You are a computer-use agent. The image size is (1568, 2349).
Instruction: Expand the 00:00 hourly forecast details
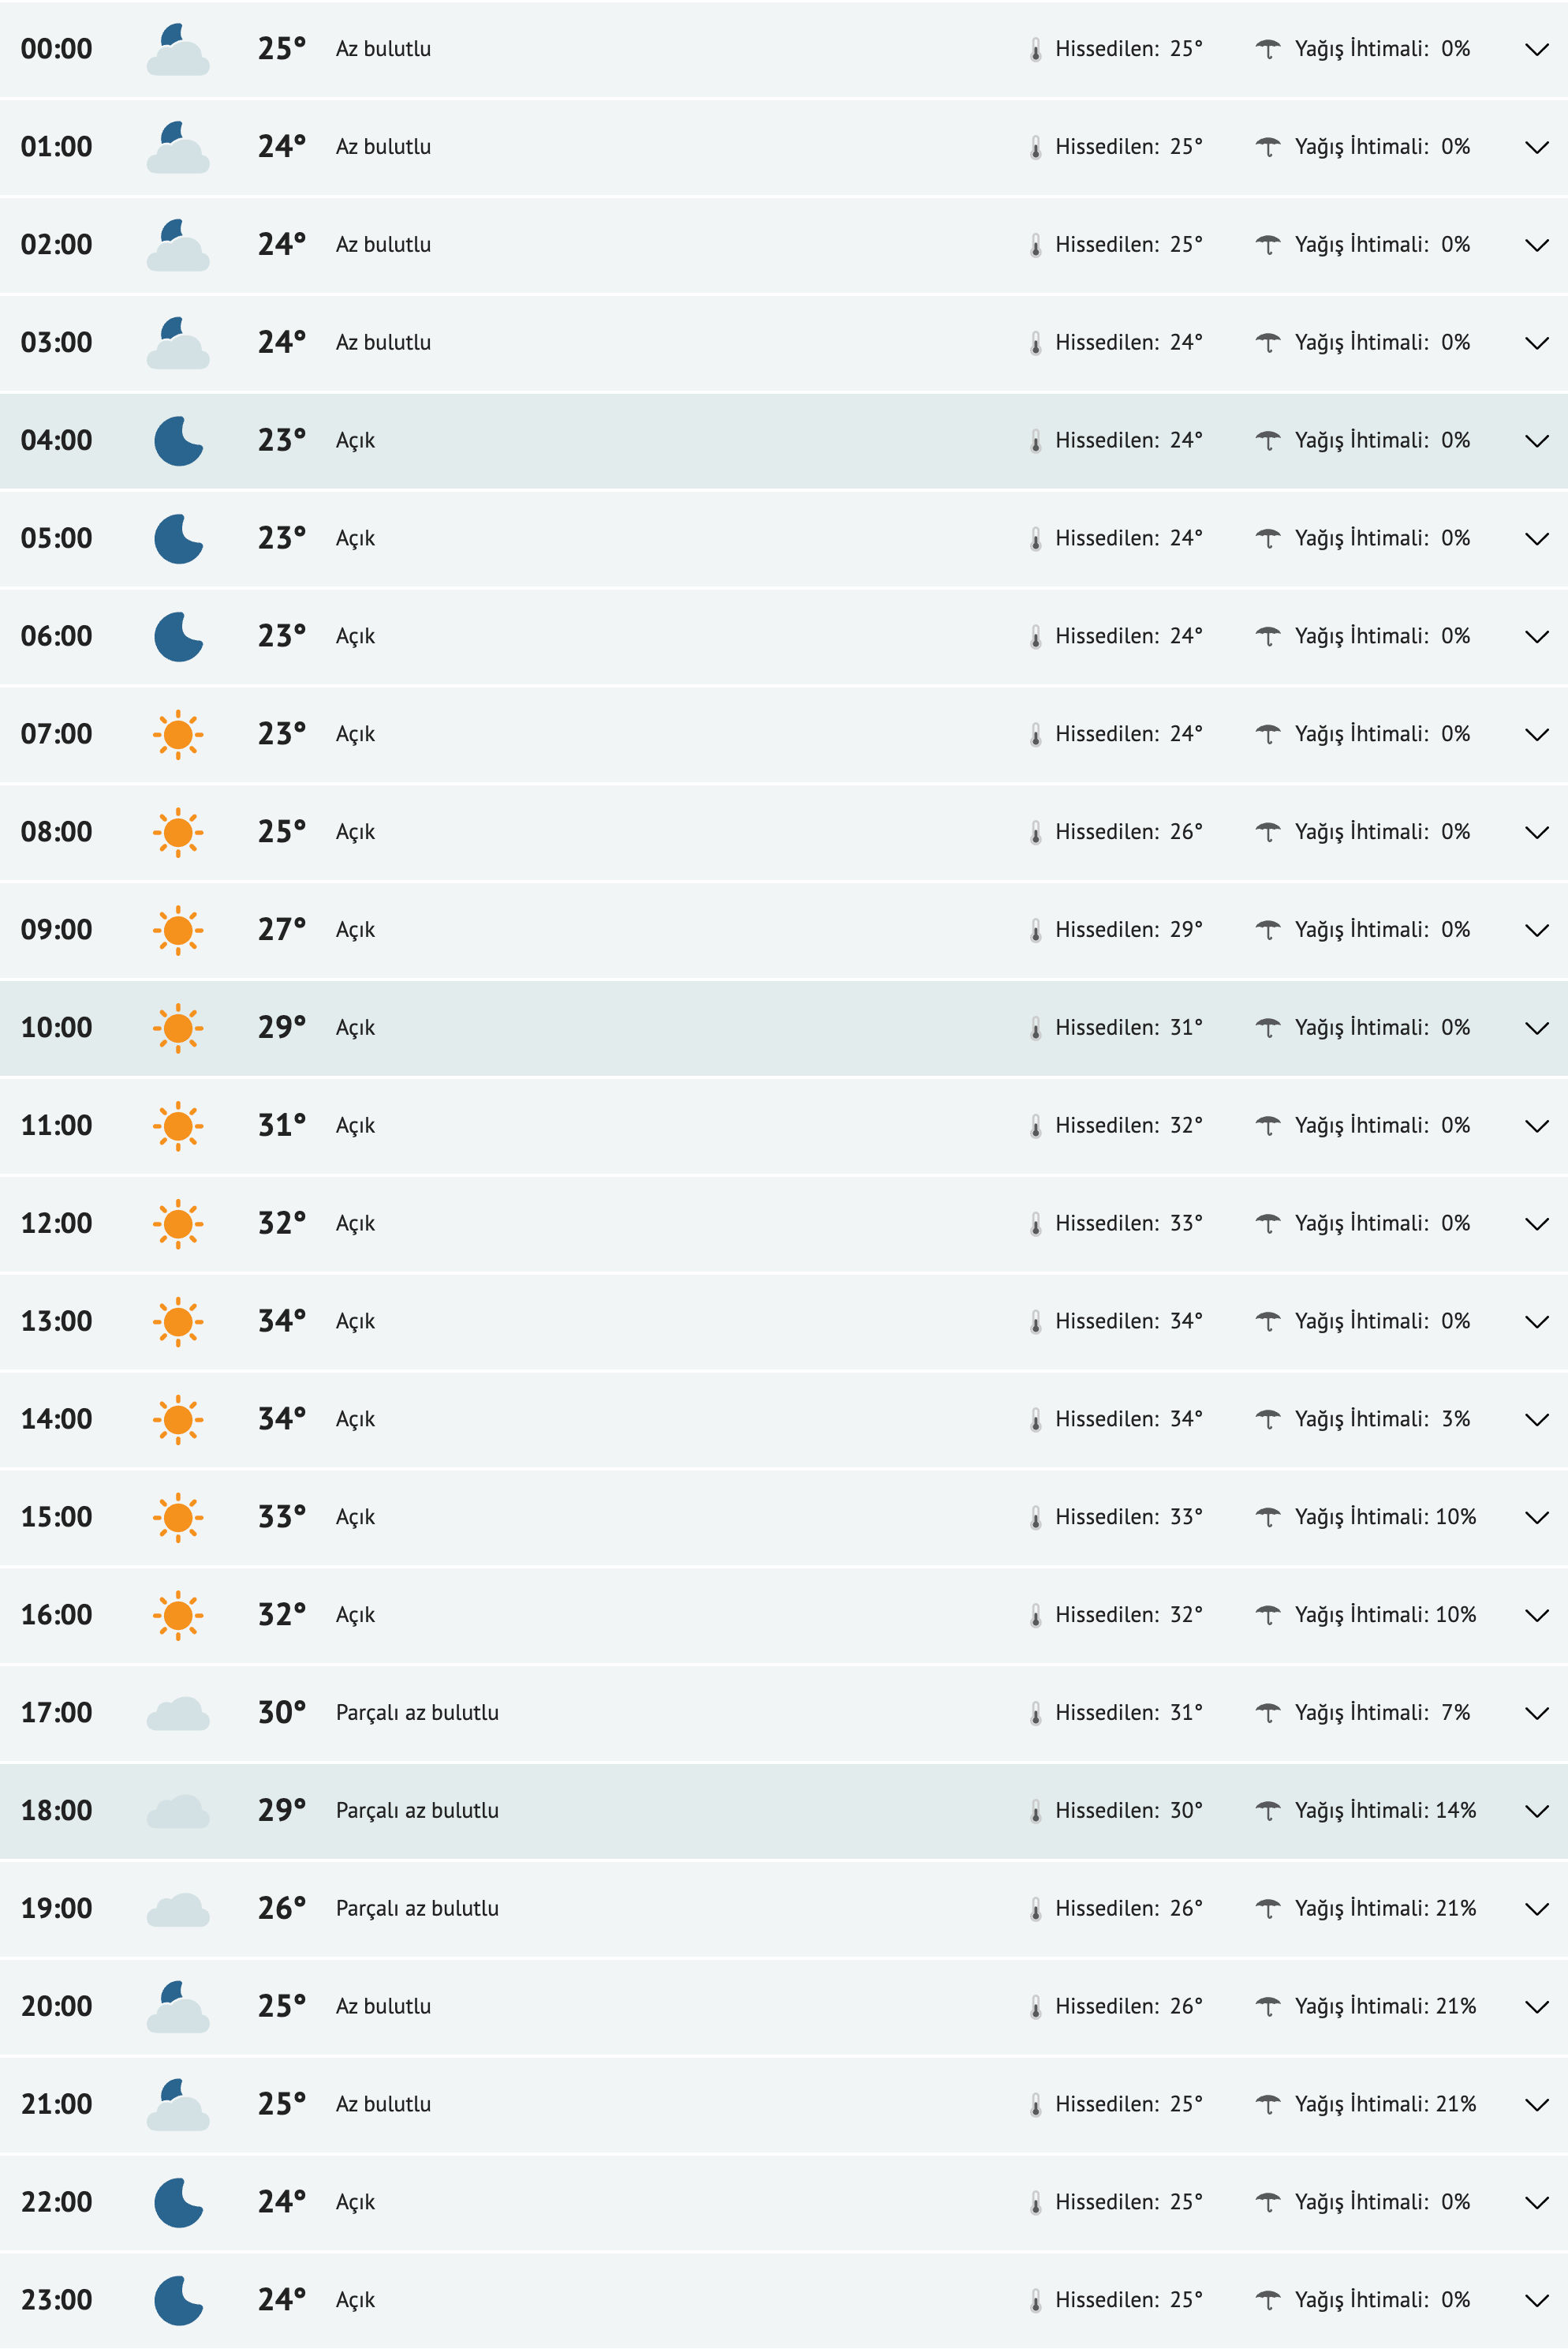pos(1536,50)
